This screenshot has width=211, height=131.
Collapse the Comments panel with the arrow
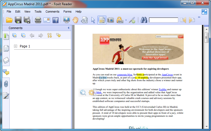coord(68,28)
